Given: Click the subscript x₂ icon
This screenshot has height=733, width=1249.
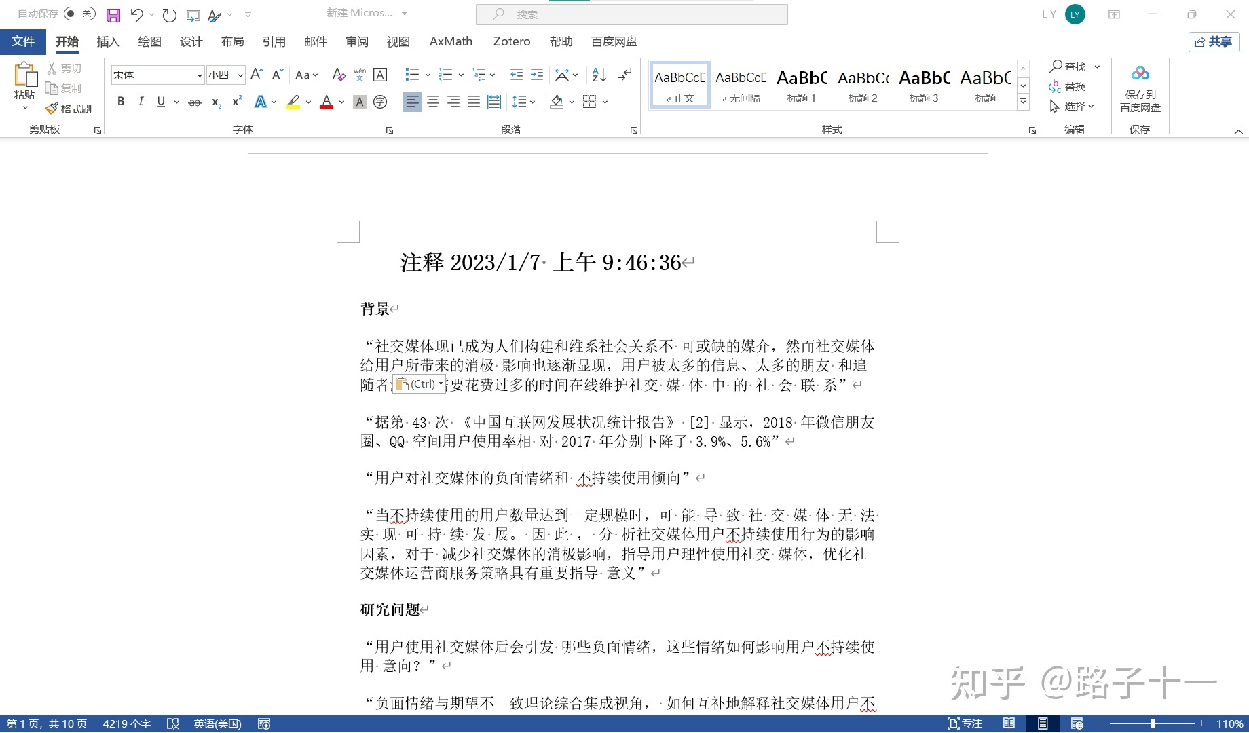Looking at the screenshot, I should click(217, 102).
